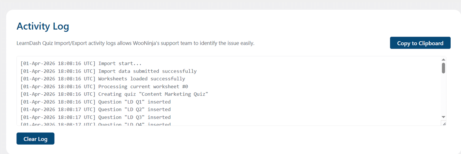
Task: Click the scrollbar track below the thumb
Action: tap(443, 94)
